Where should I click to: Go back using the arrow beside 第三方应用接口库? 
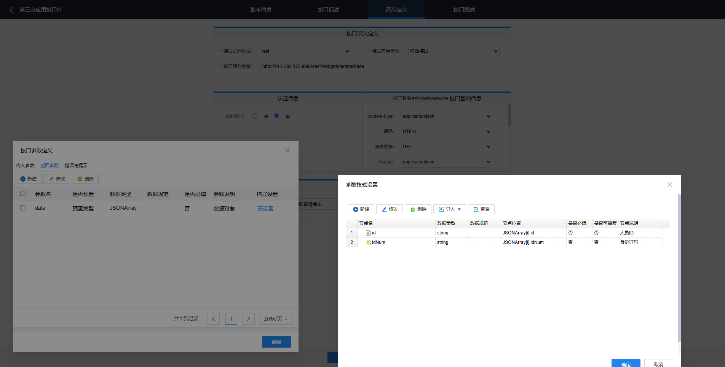11,10
